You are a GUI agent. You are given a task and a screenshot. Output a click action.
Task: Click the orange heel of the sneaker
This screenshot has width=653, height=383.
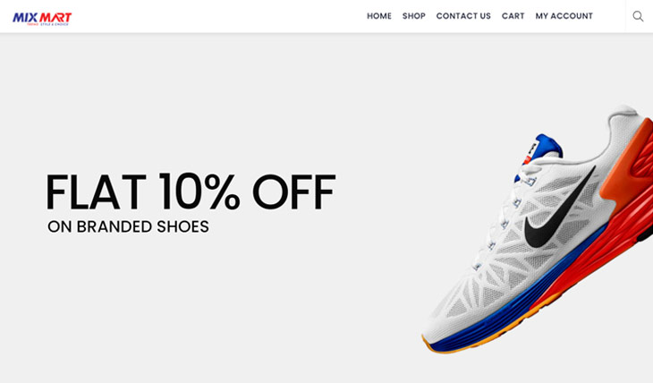[627, 163]
